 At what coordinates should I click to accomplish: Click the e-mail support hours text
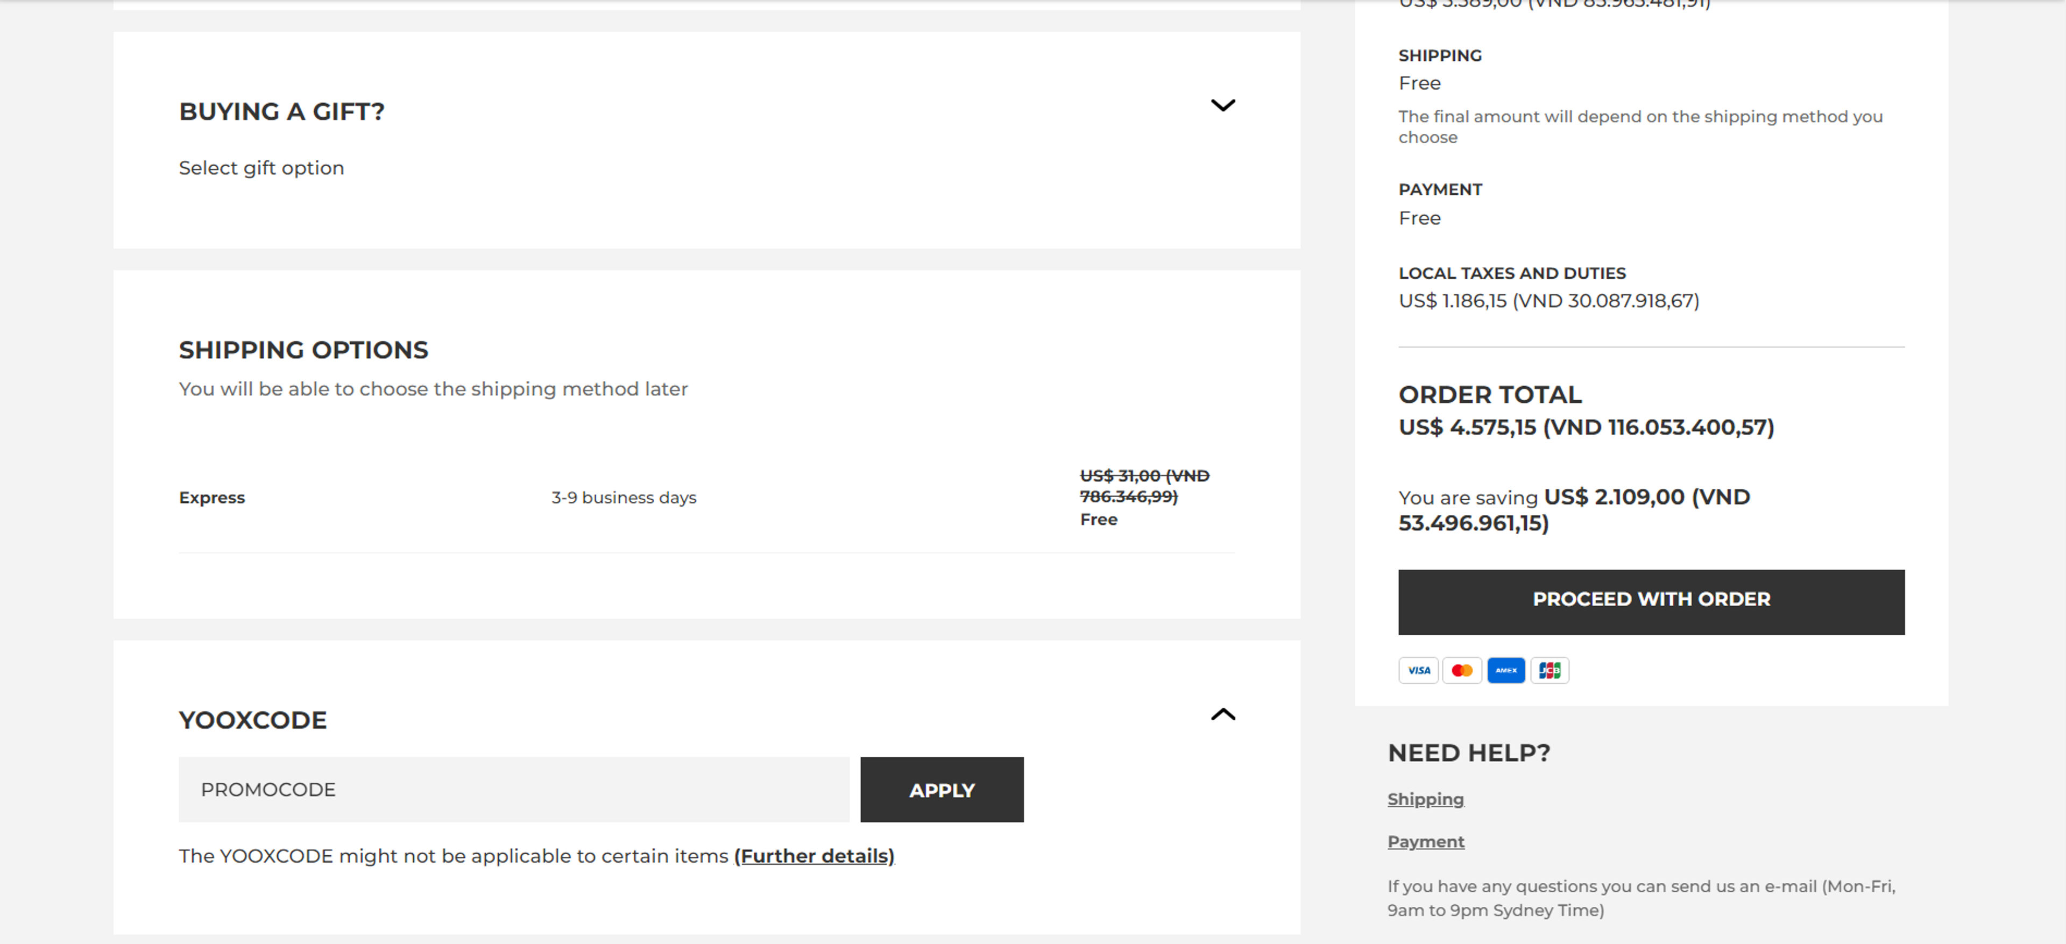tap(1641, 898)
